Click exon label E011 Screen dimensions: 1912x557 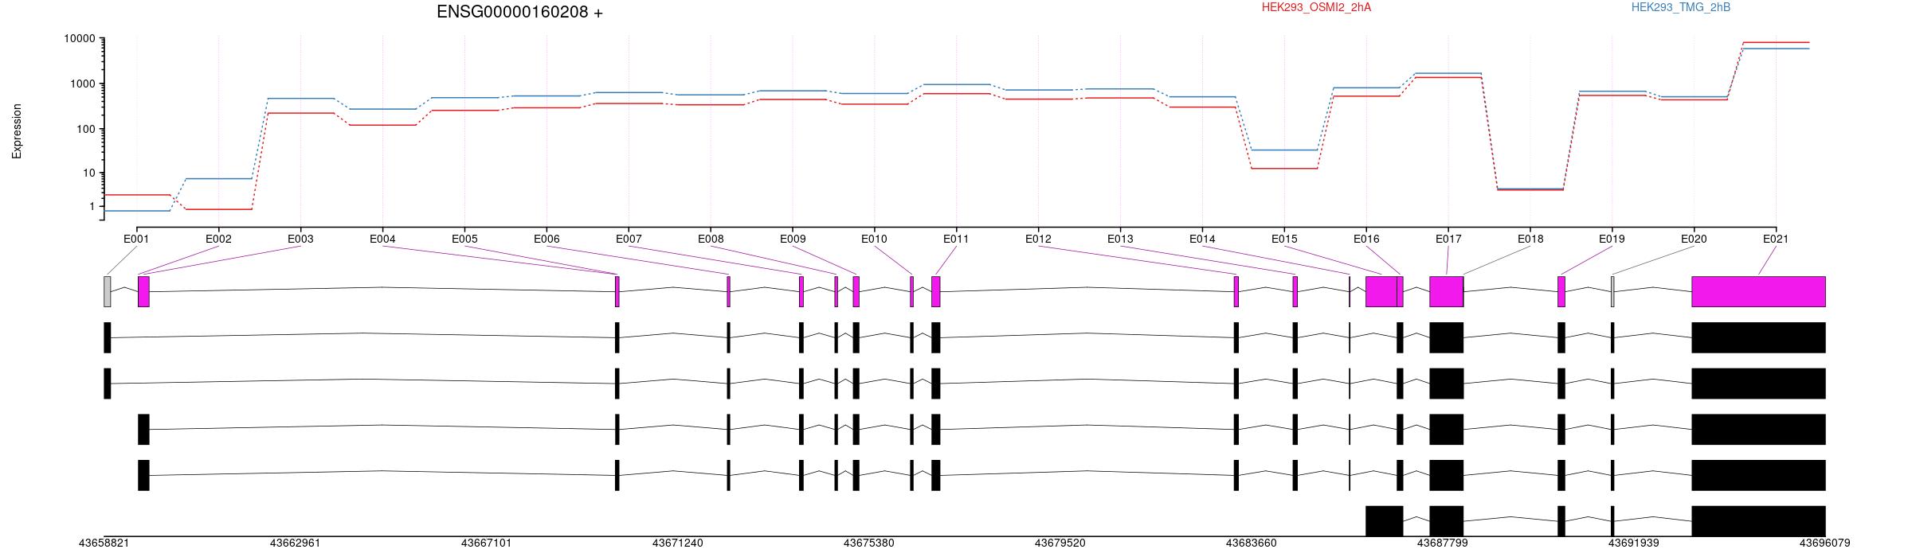pos(956,239)
